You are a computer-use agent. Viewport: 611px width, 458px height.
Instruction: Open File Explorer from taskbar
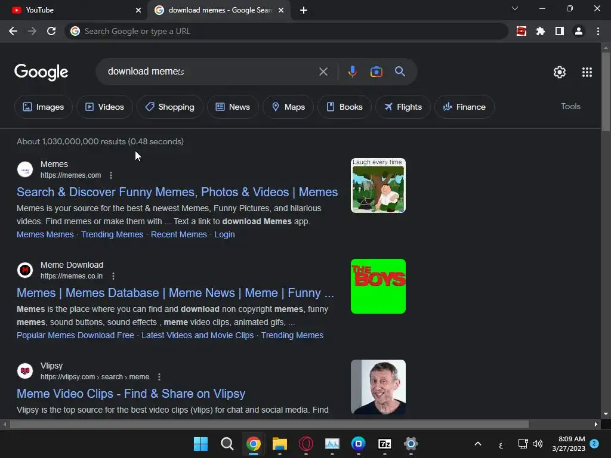[x=280, y=444]
